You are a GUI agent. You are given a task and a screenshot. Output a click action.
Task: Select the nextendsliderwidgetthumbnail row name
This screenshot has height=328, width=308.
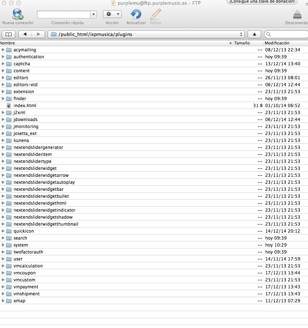pyautogui.click(x=46, y=224)
